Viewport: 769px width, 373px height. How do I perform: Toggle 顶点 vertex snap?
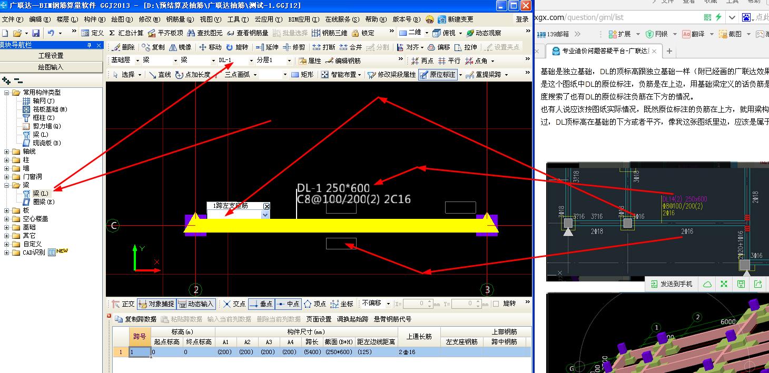coord(315,304)
